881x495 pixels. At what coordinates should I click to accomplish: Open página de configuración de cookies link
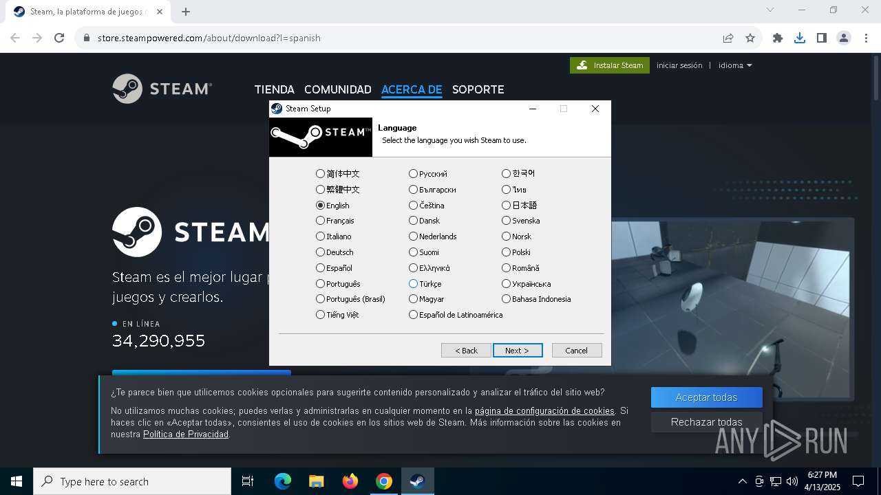point(544,411)
